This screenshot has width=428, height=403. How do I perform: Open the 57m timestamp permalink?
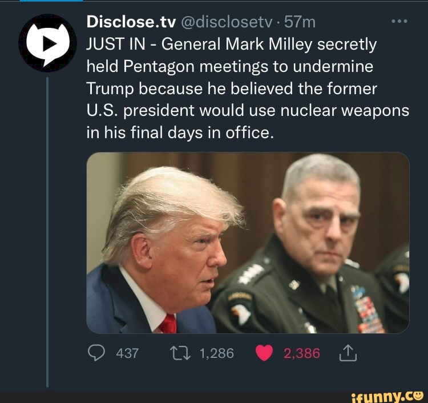click(300, 22)
